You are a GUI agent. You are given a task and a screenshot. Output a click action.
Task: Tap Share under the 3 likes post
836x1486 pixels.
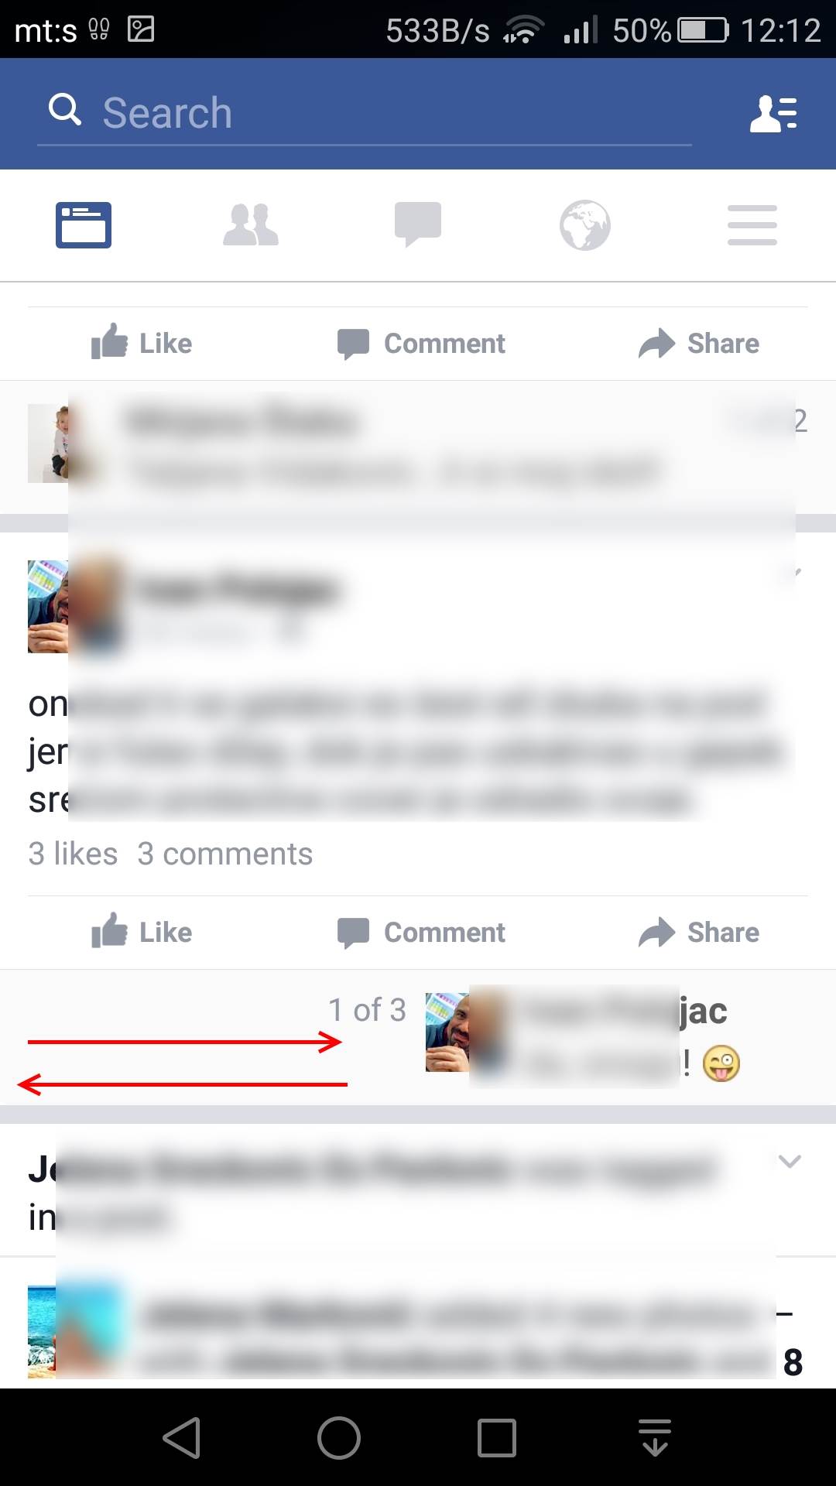click(x=699, y=932)
